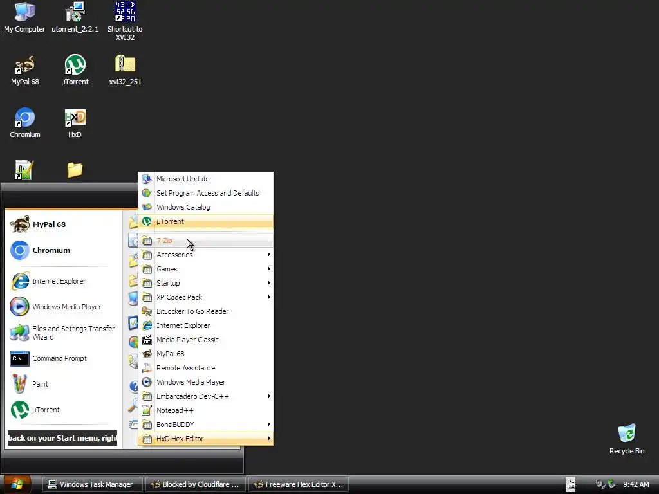Open Windows Catalog entry
Viewport: 659px width, 494px height.
[205, 207]
